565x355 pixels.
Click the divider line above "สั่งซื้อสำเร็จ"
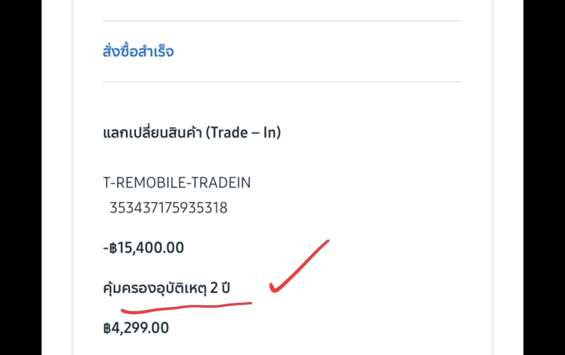pyautogui.click(x=282, y=21)
